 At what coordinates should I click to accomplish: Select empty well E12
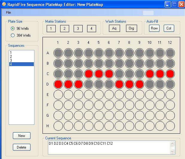pyautogui.click(x=170, y=95)
